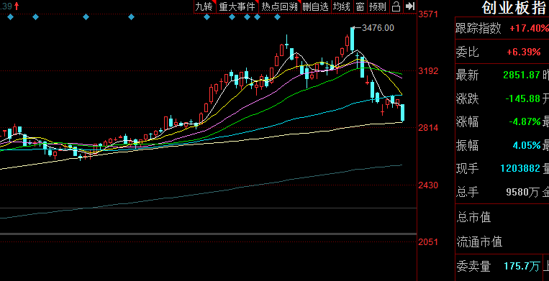549x281 pixels.
Task: Click the 创业板指 index title
Action: 514,8
